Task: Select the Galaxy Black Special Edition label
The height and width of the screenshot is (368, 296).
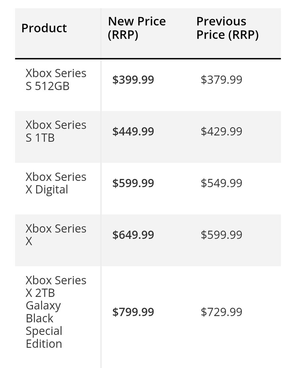Action: click(44, 325)
